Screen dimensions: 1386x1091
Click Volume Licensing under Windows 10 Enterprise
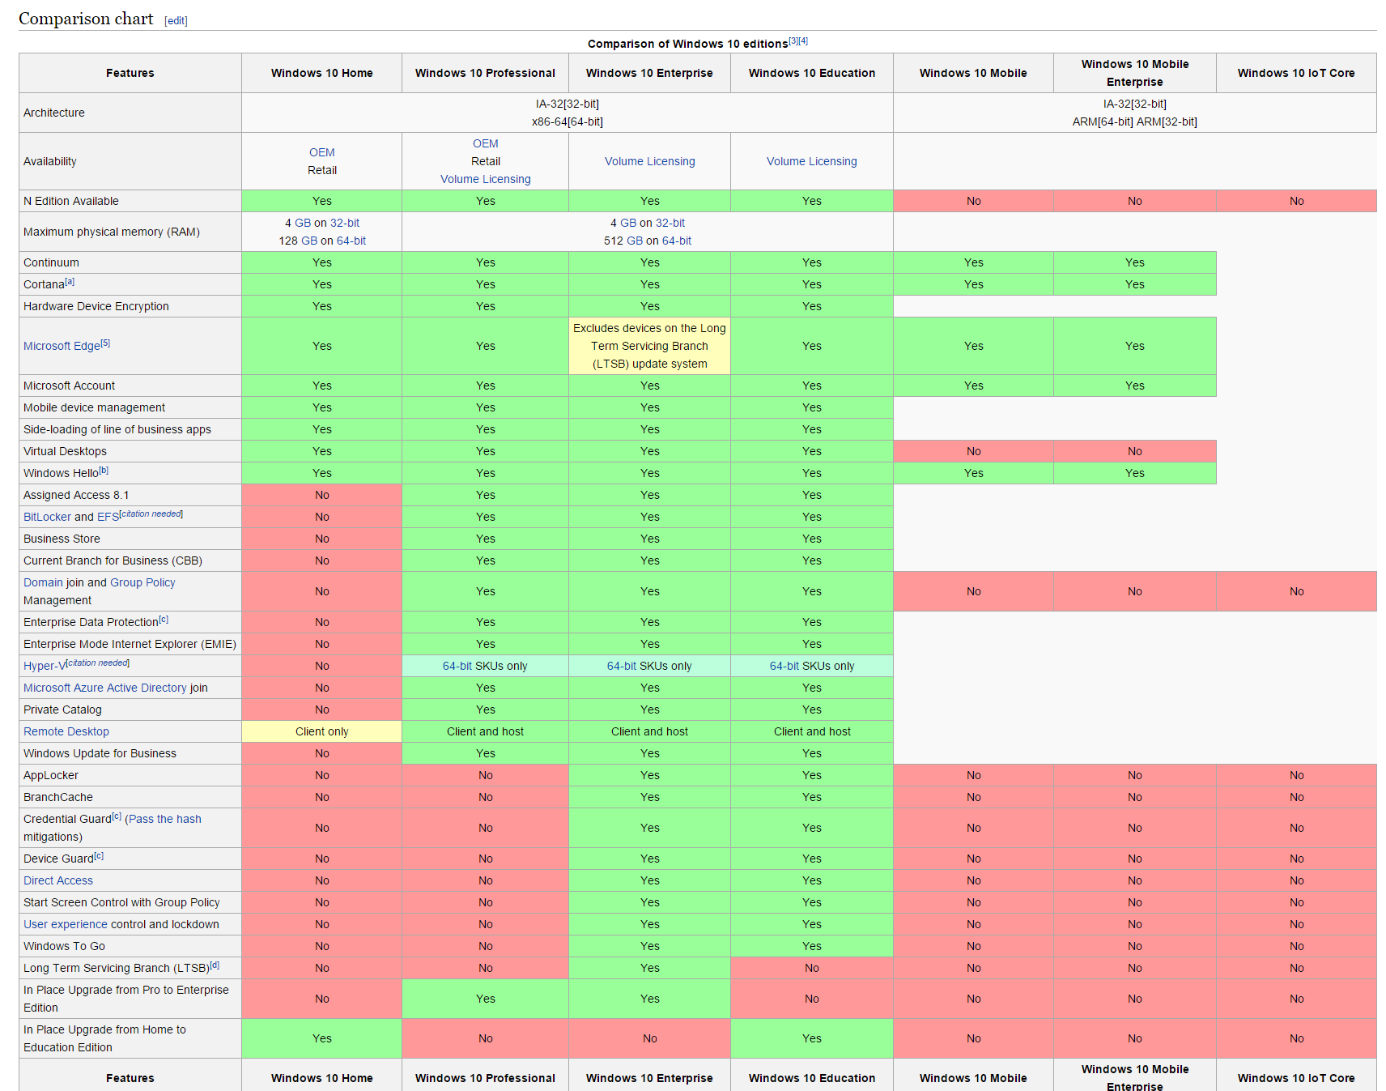(x=649, y=161)
